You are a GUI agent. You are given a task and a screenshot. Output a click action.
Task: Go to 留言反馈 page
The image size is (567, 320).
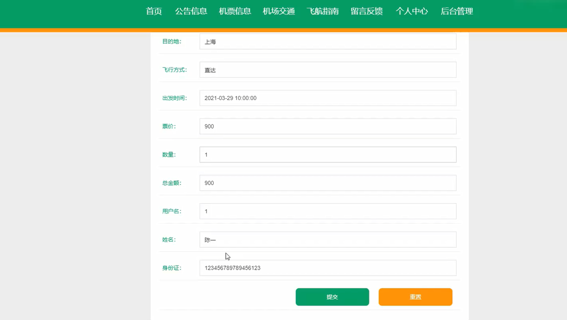[x=367, y=11]
